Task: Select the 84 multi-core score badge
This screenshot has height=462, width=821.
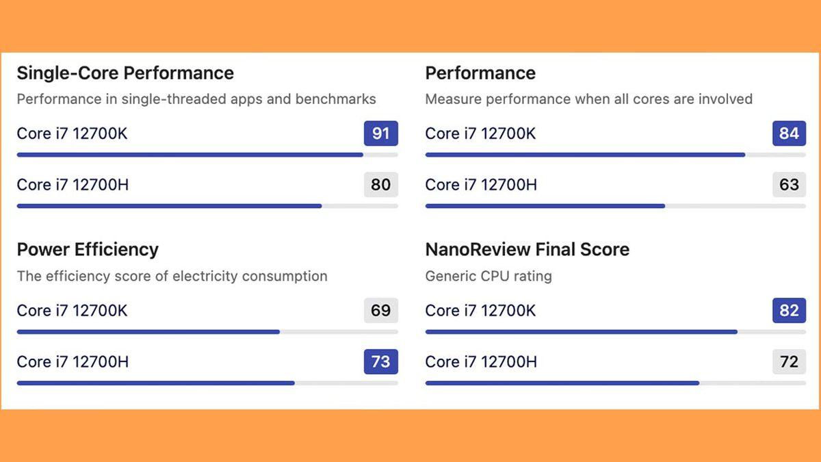Action: pyautogui.click(x=789, y=133)
